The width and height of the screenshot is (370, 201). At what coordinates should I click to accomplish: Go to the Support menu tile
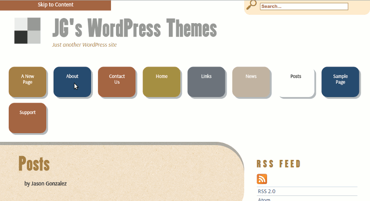point(28,118)
